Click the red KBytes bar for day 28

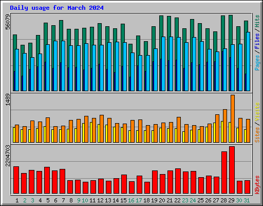(x=224, y=173)
